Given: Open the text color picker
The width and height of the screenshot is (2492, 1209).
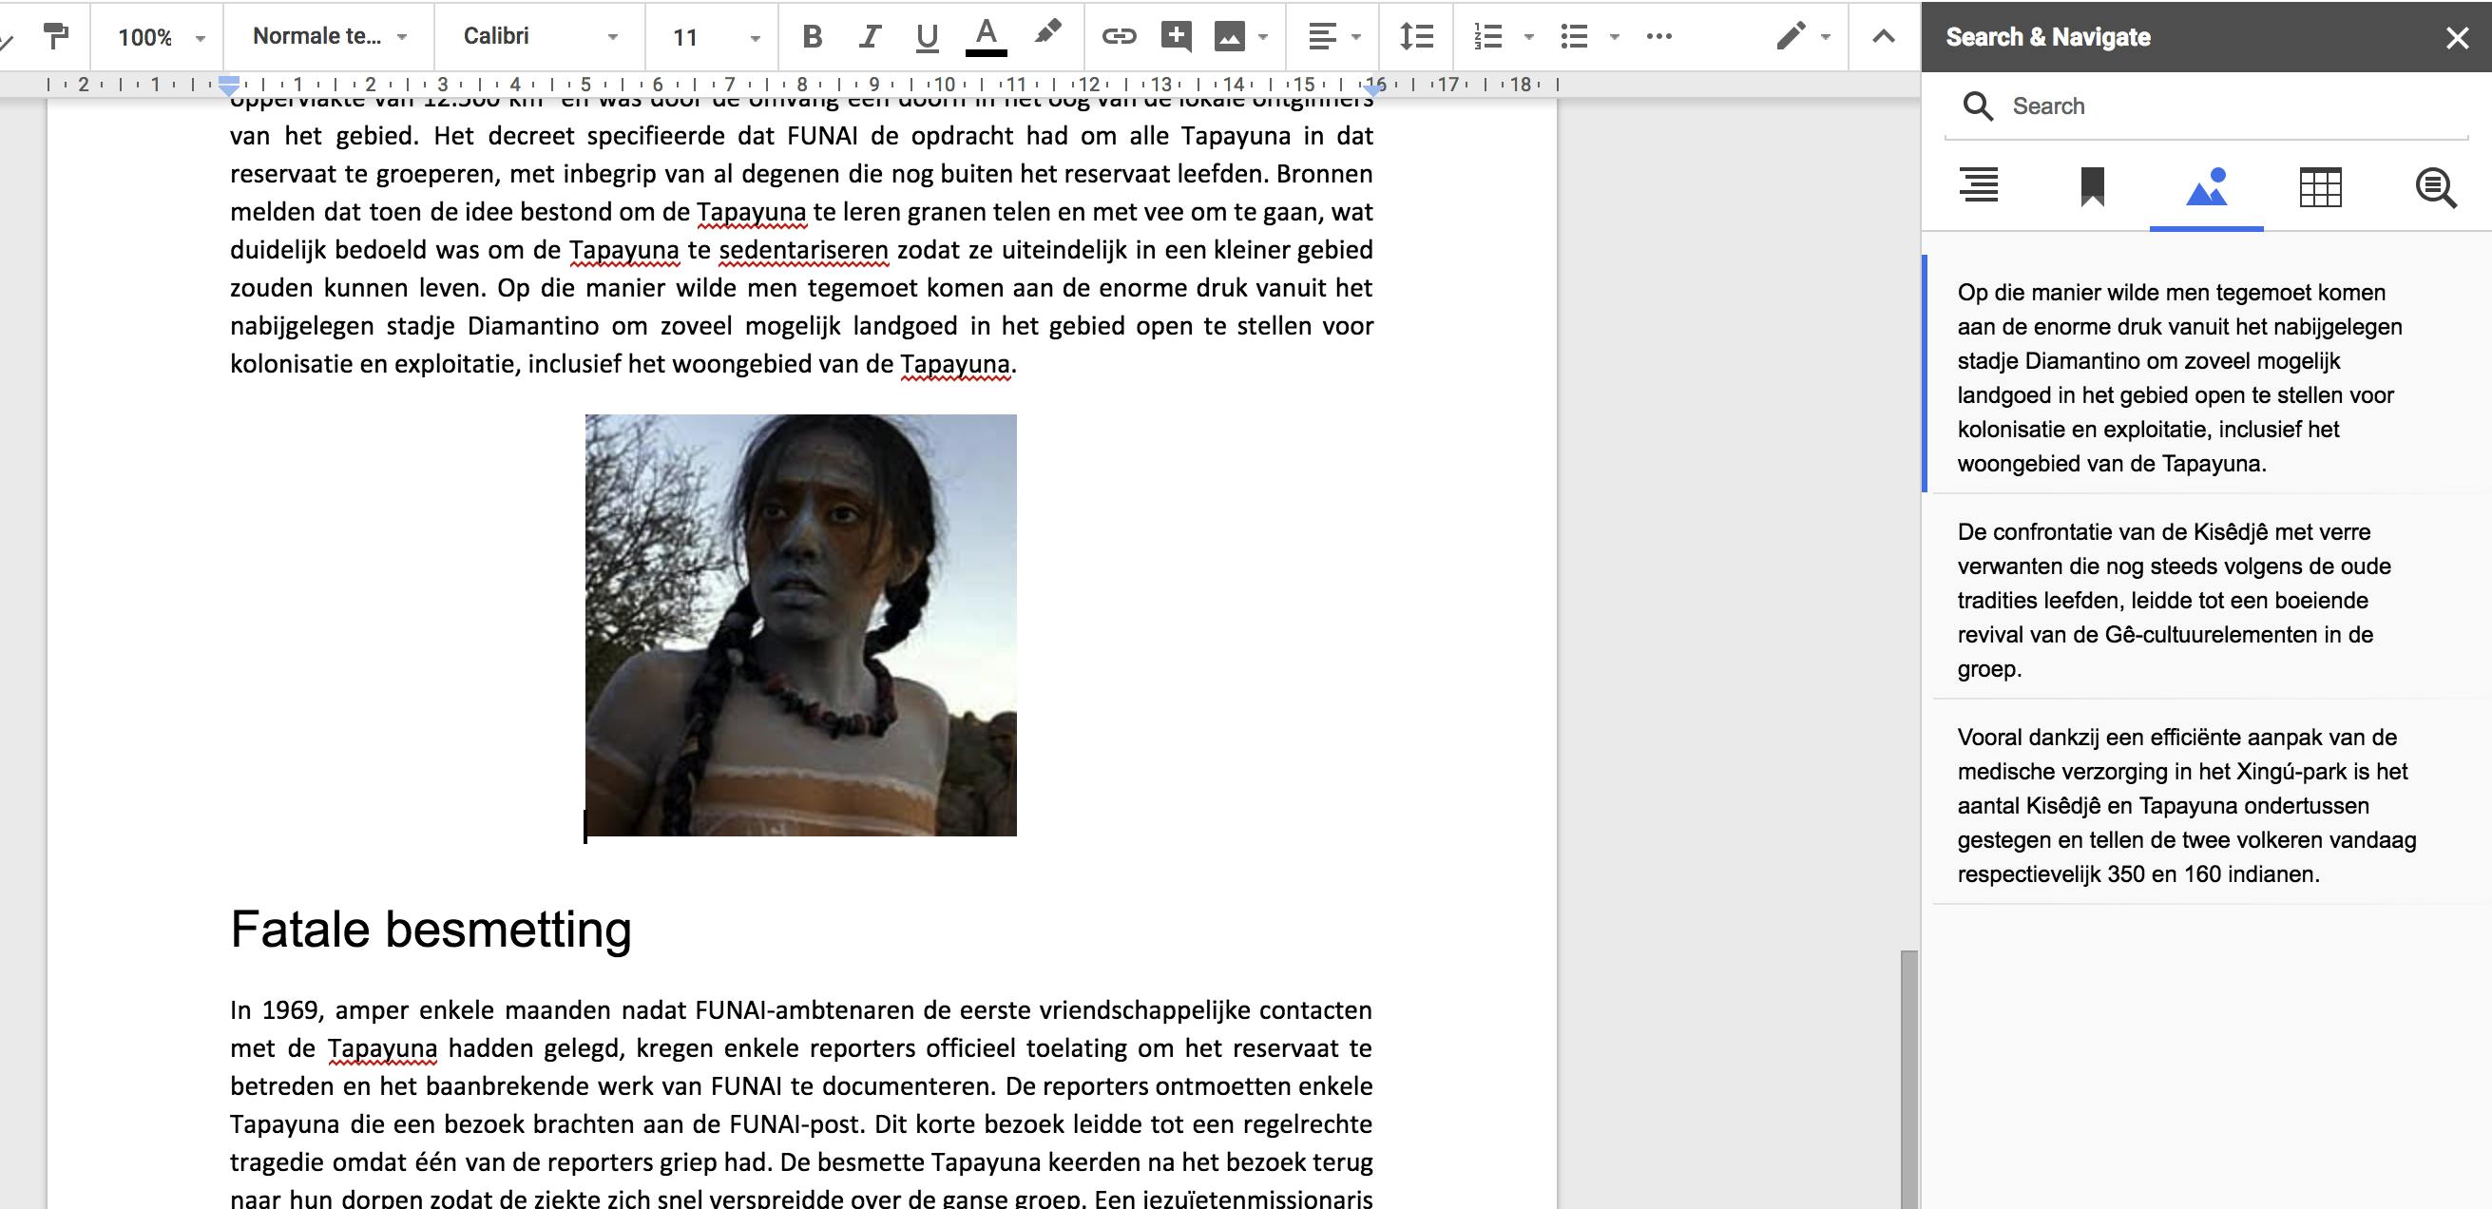Looking at the screenshot, I should coord(986,37).
